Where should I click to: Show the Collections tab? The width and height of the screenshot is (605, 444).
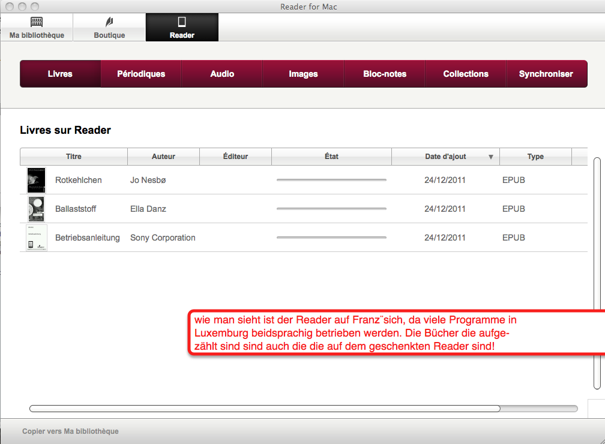point(466,74)
